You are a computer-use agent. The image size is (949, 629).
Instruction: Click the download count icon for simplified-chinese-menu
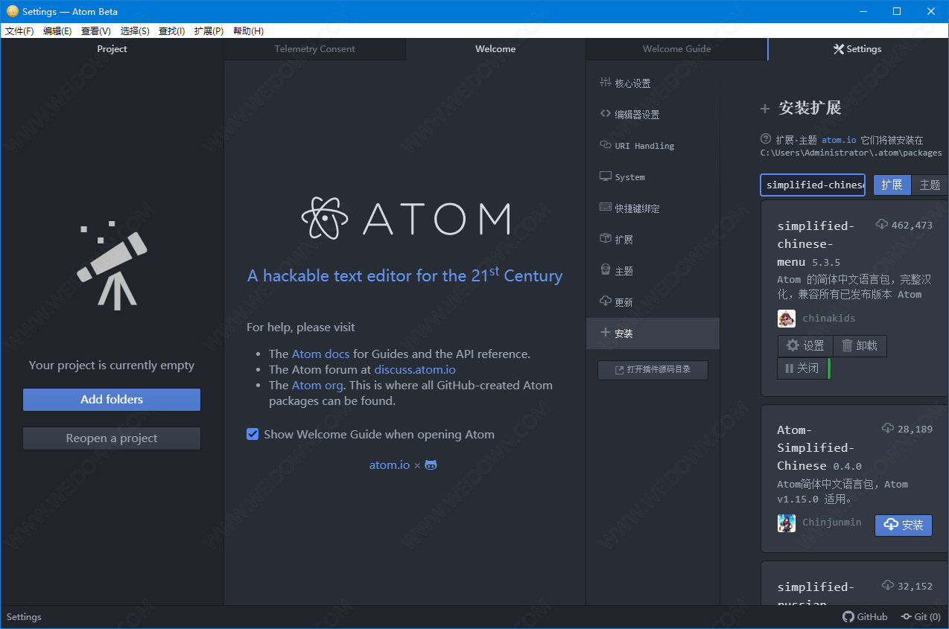point(882,225)
